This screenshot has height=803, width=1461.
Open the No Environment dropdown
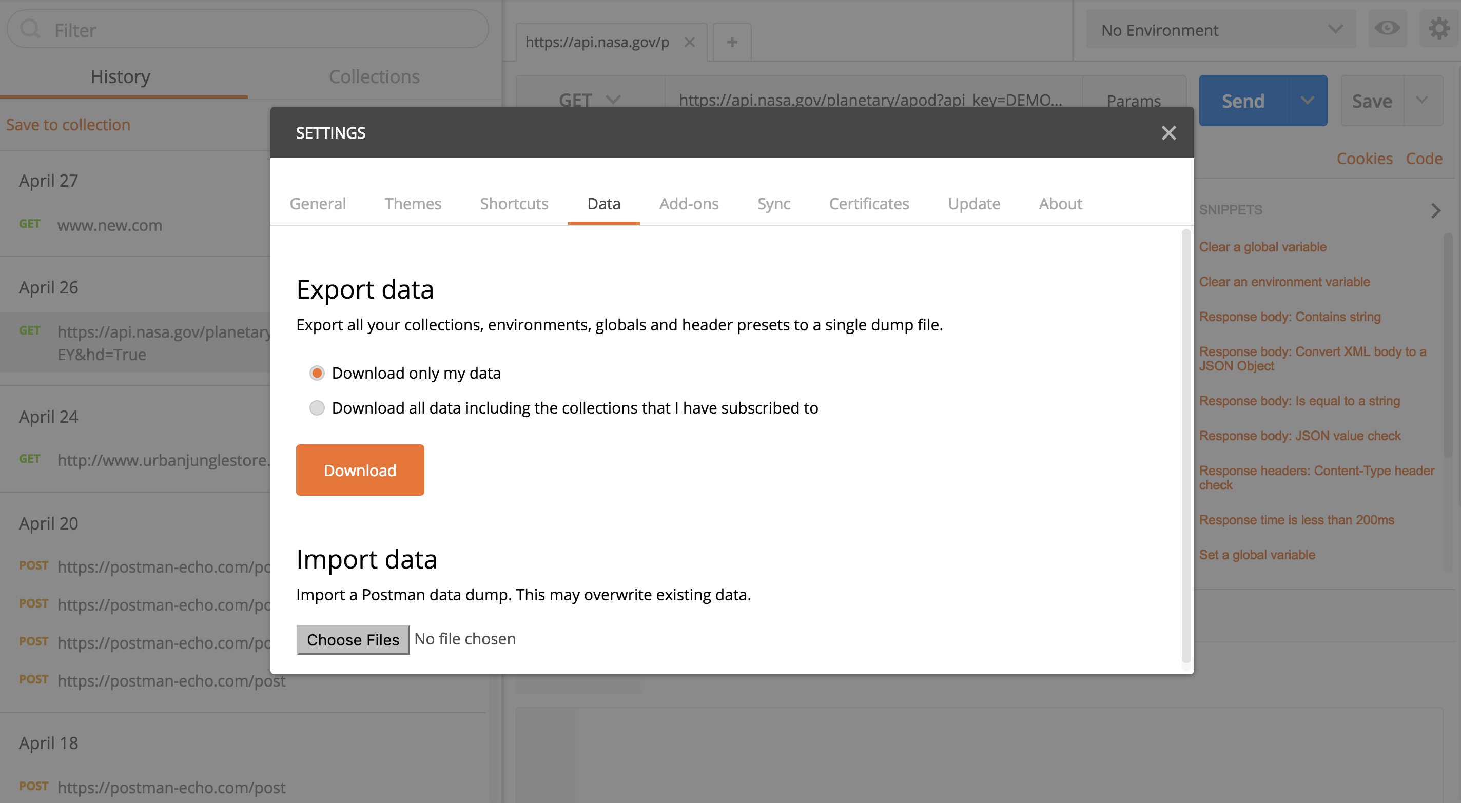(x=1220, y=29)
